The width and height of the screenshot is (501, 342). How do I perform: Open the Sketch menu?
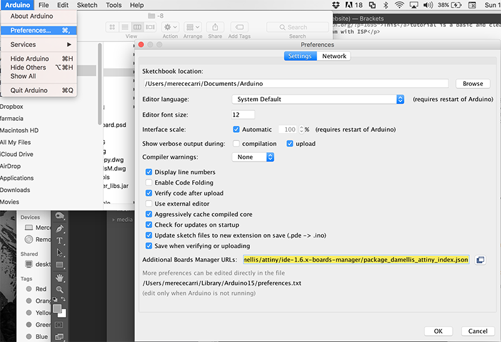point(87,5)
